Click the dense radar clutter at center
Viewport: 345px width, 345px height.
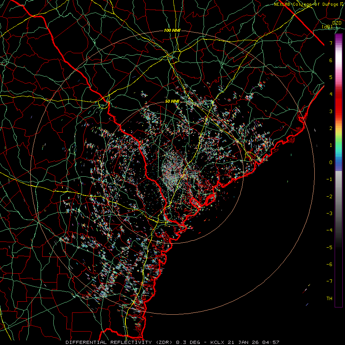[173, 172]
